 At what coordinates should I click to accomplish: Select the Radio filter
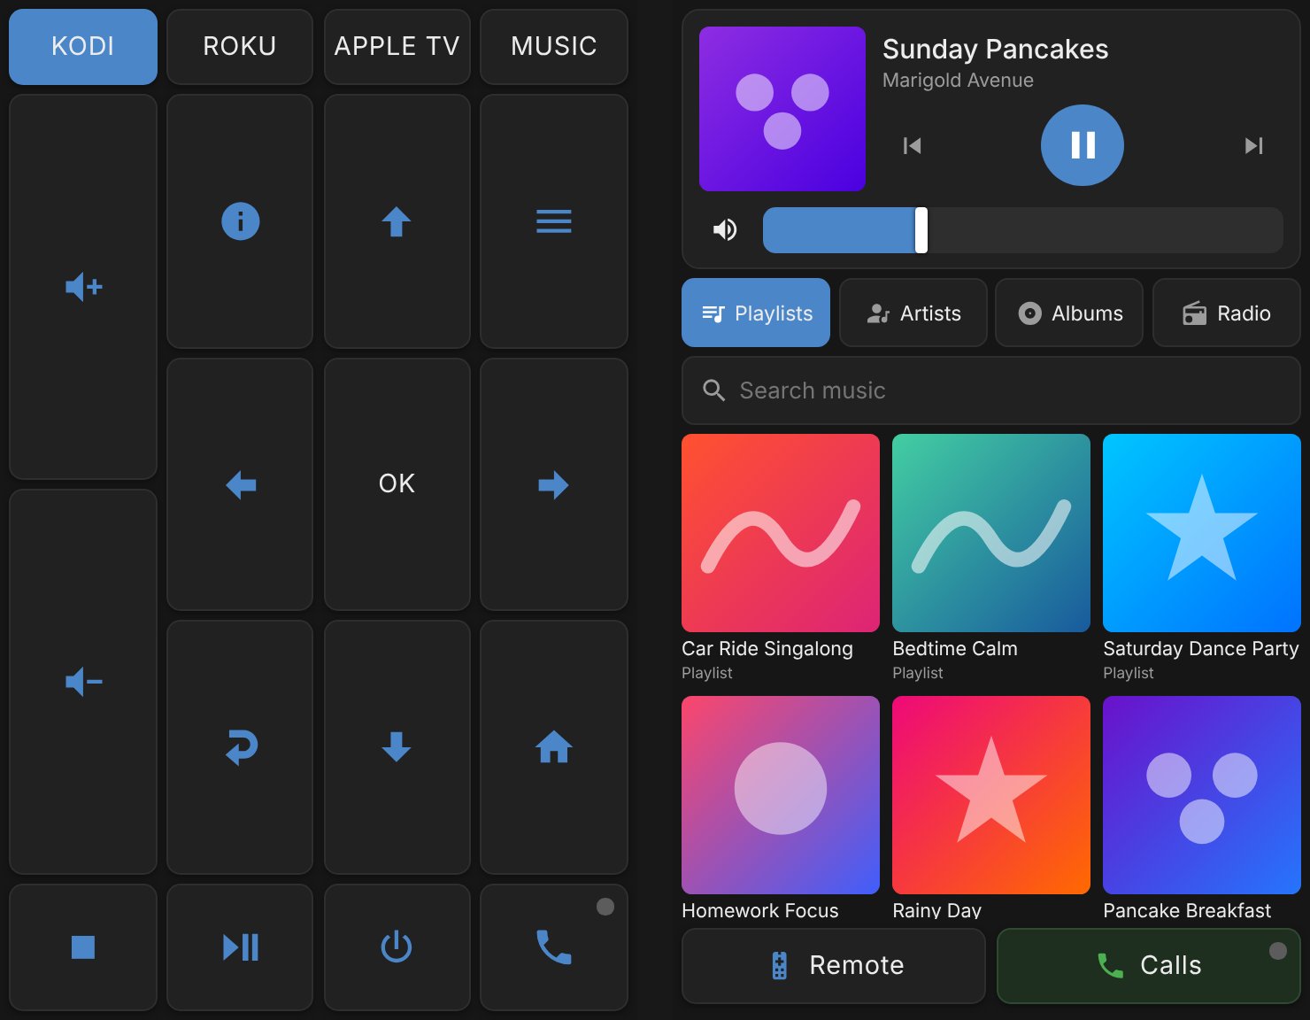pos(1227,313)
